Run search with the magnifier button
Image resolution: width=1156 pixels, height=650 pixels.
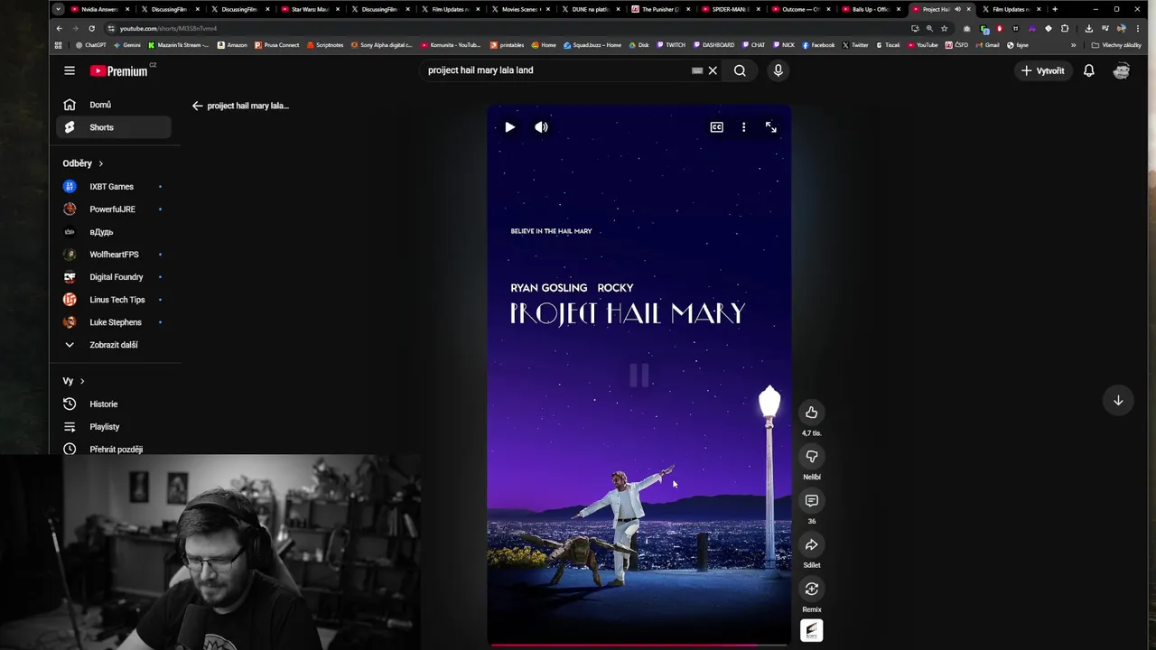pyautogui.click(x=740, y=70)
